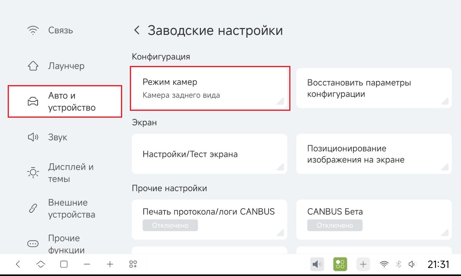This screenshot has height=276, width=461.
Task: Click the Конфигурация section label
Action: click(161, 57)
